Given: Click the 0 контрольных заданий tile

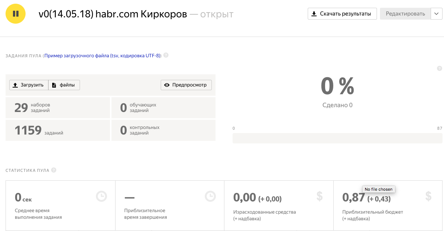Looking at the screenshot, I should pos(163,130).
